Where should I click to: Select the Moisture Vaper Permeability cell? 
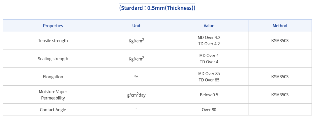coord(53,95)
